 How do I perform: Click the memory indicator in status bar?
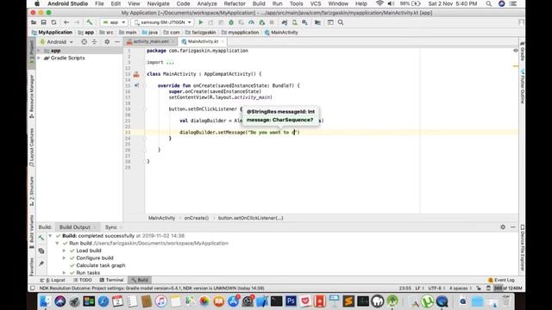click(508, 288)
